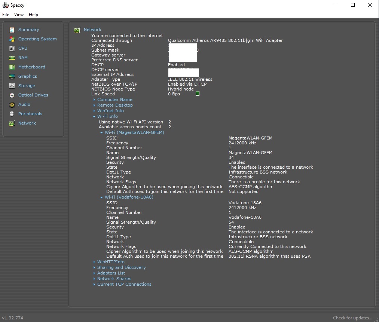This screenshot has height=322, width=379.
Task: Click the Network header icon in the main panel
Action: 77,30
